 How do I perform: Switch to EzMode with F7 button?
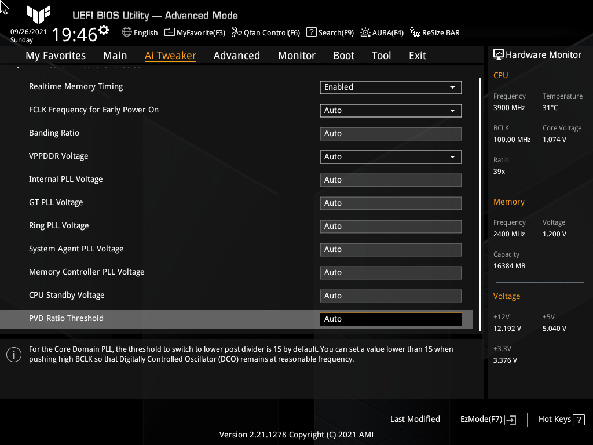click(x=487, y=419)
